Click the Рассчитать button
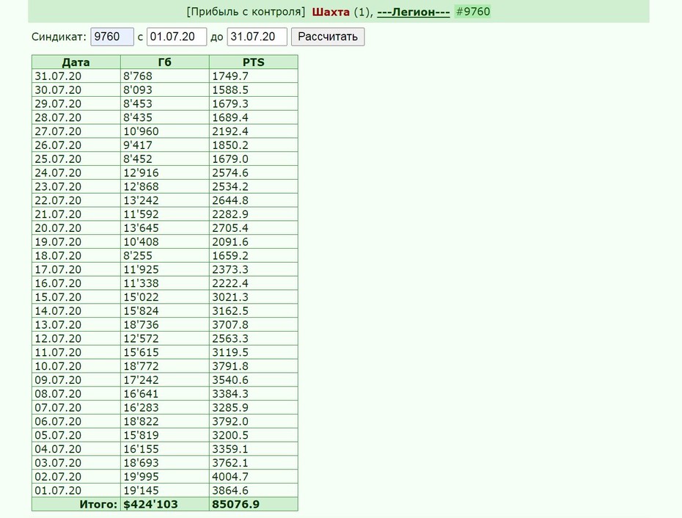This screenshot has height=518, width=682. tap(328, 37)
